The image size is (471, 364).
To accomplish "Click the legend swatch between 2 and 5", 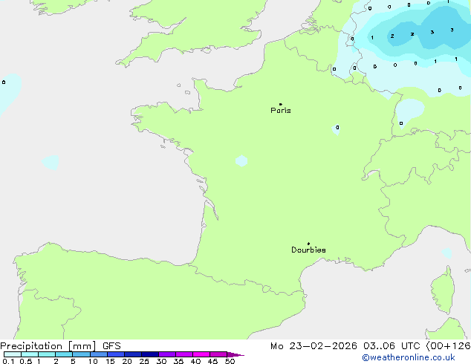I will pyautogui.click(x=64, y=354).
